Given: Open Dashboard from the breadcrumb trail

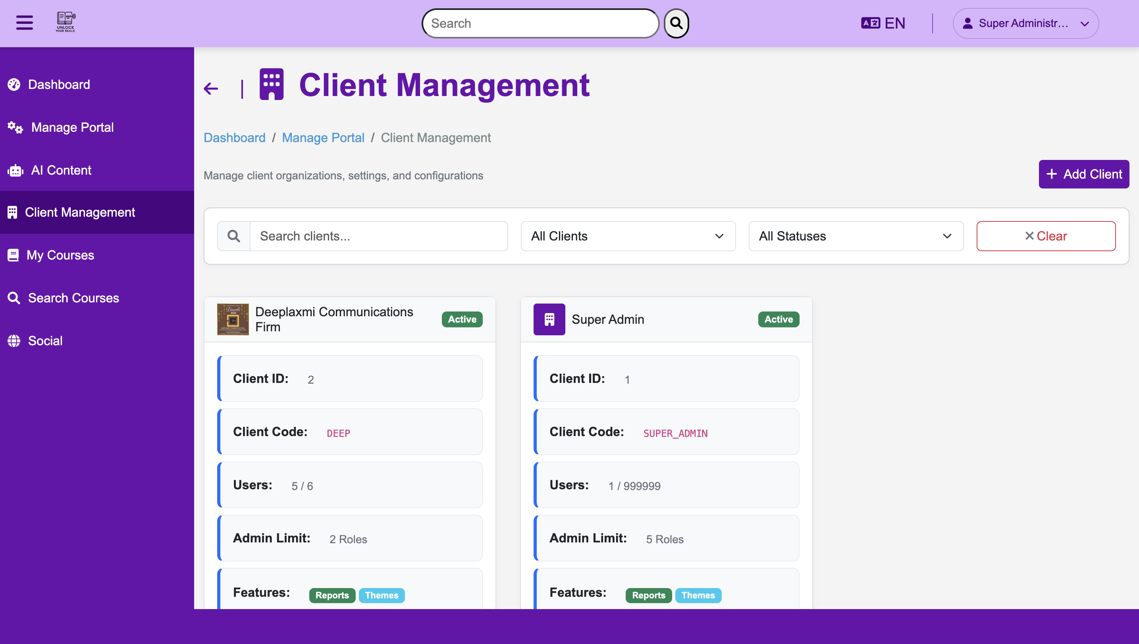Looking at the screenshot, I should coord(235,138).
